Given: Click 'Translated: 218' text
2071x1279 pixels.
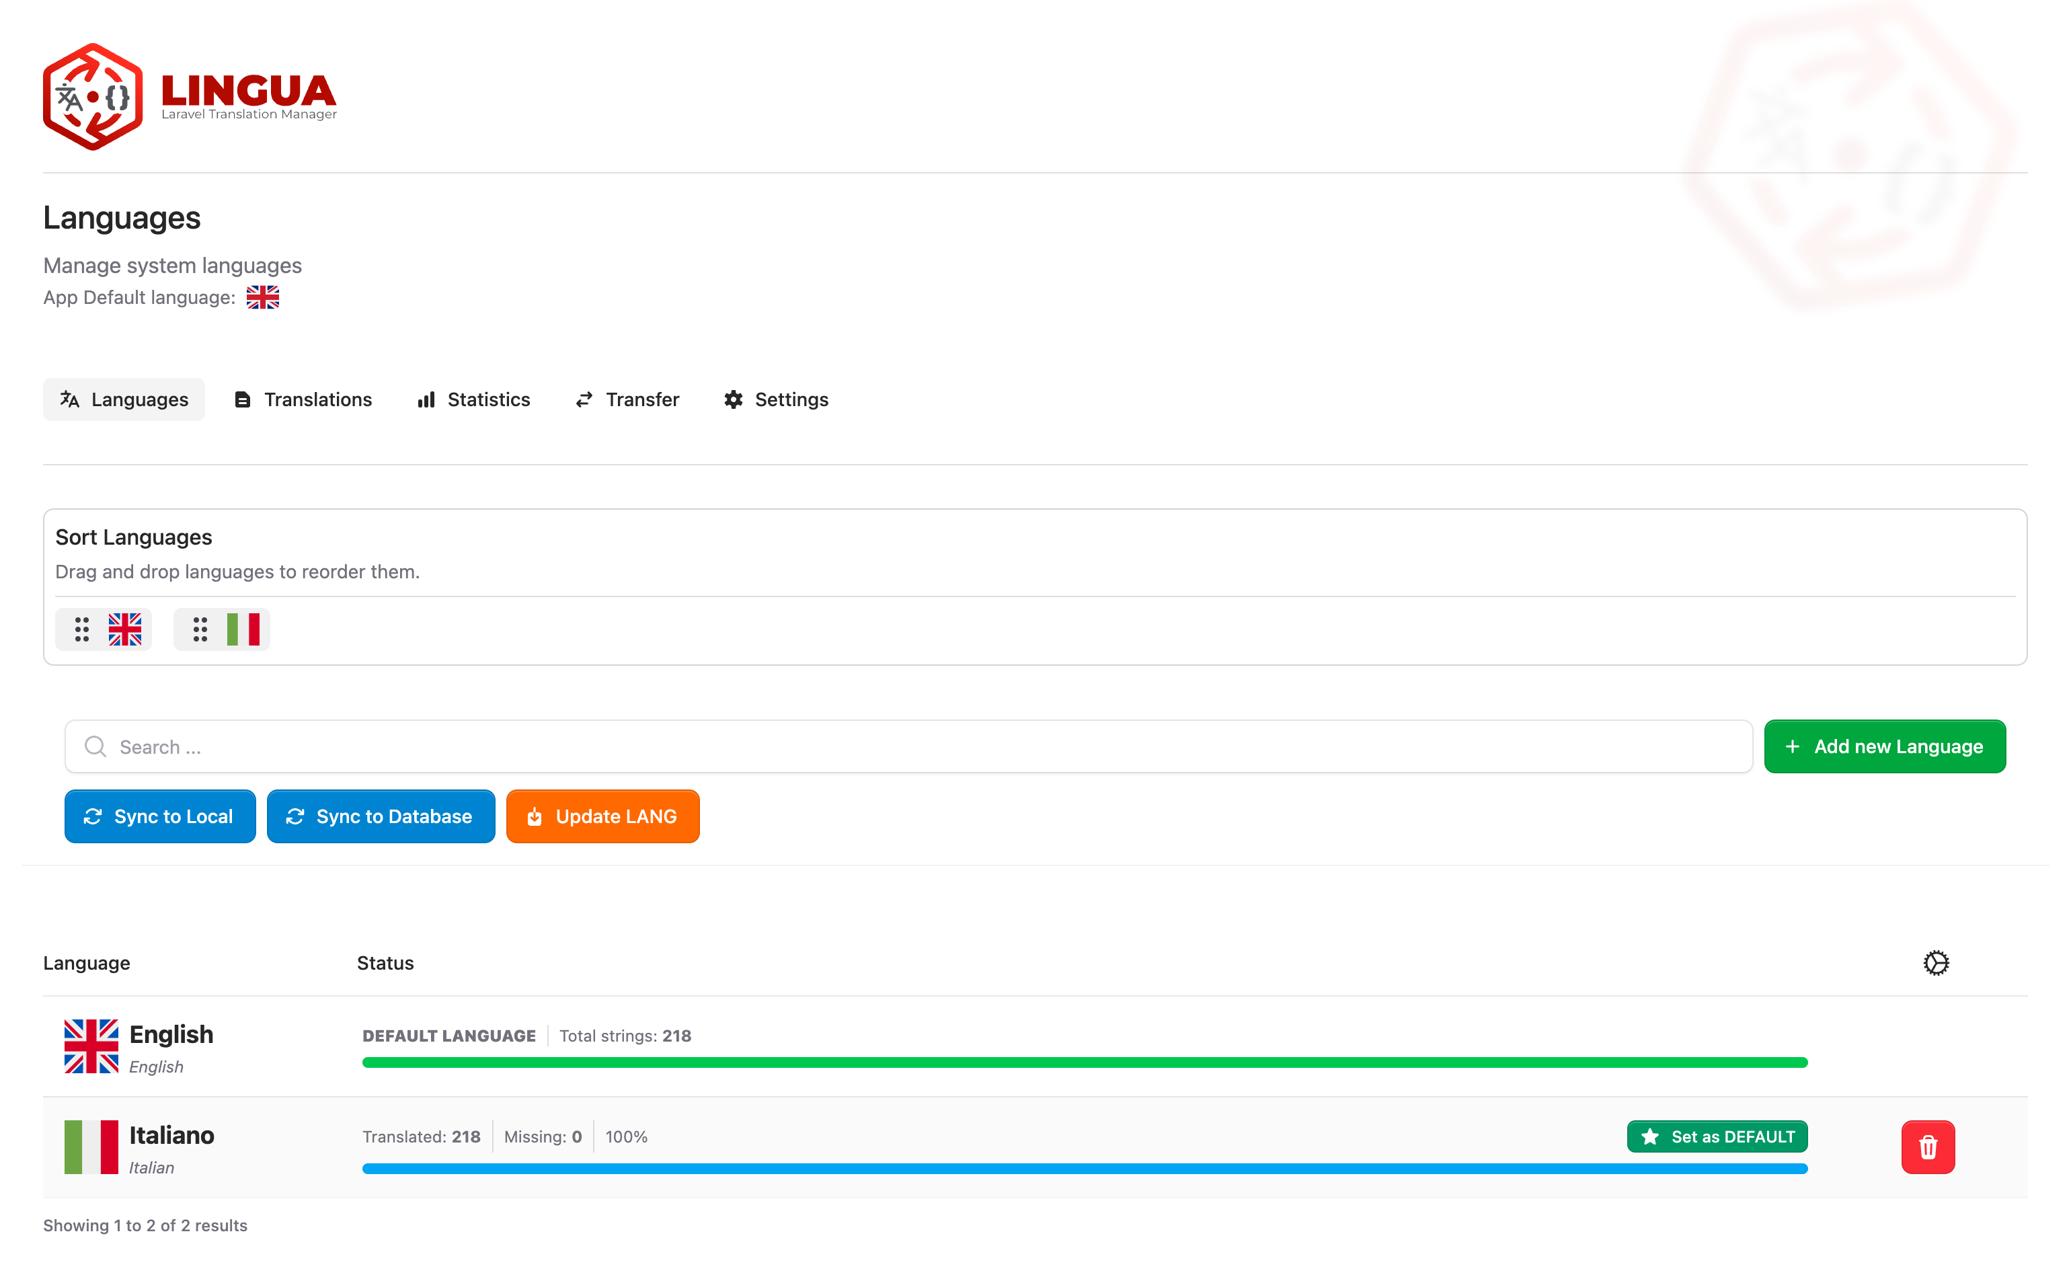Looking at the screenshot, I should coord(421,1137).
